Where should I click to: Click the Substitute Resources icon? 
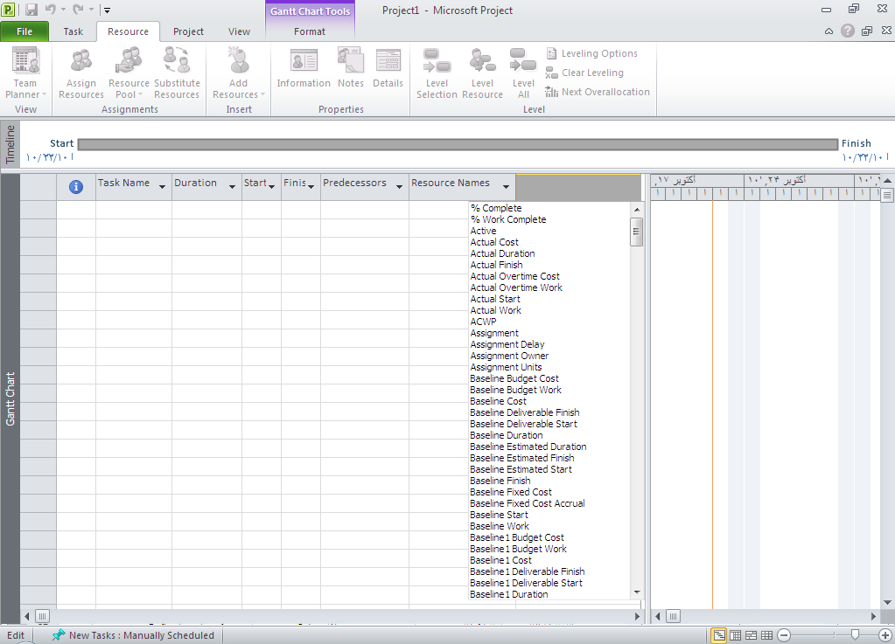(x=177, y=63)
